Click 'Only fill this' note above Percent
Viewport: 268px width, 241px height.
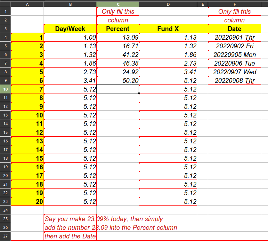118,12
